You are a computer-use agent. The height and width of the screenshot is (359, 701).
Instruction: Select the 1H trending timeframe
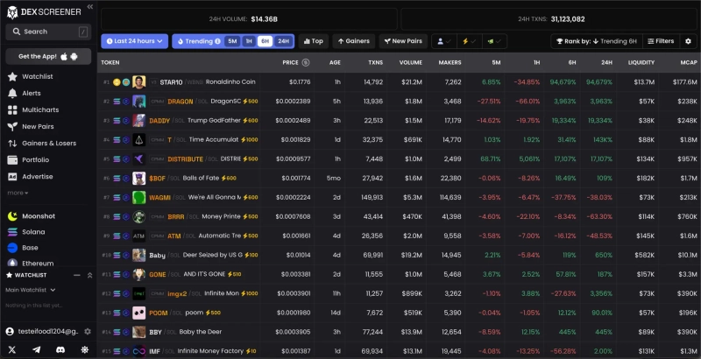pos(249,41)
